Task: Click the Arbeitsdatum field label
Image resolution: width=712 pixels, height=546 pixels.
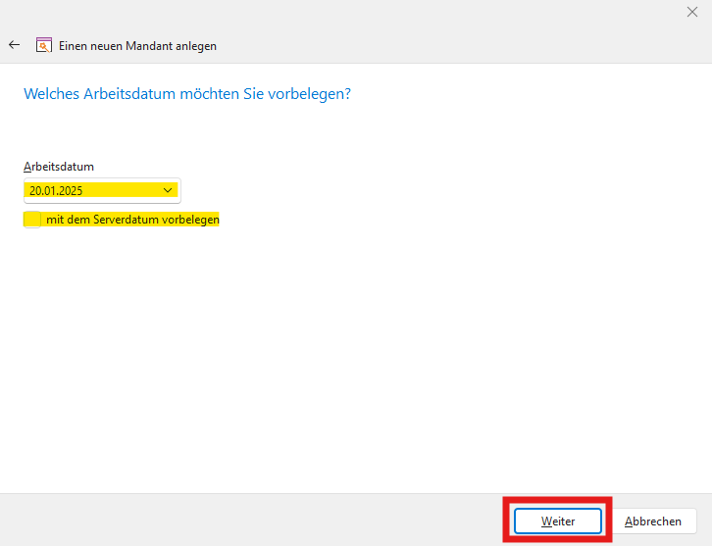Action: coord(59,167)
